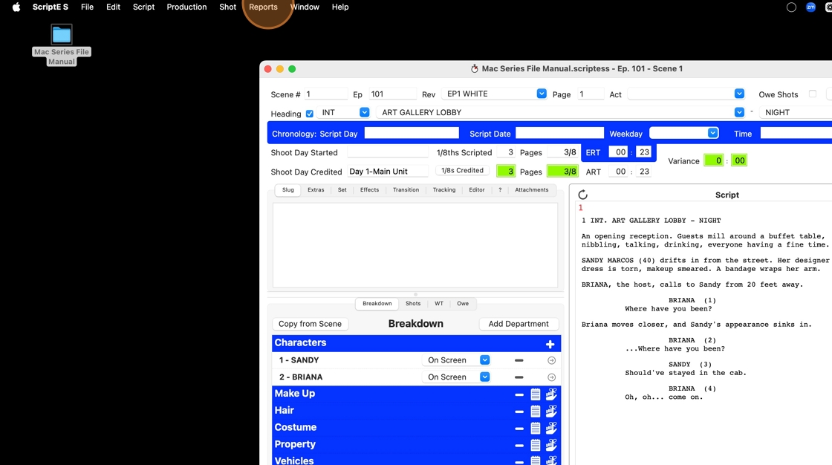Click the Script Date input field
Viewport: 832px width, 465px height.
click(x=559, y=133)
